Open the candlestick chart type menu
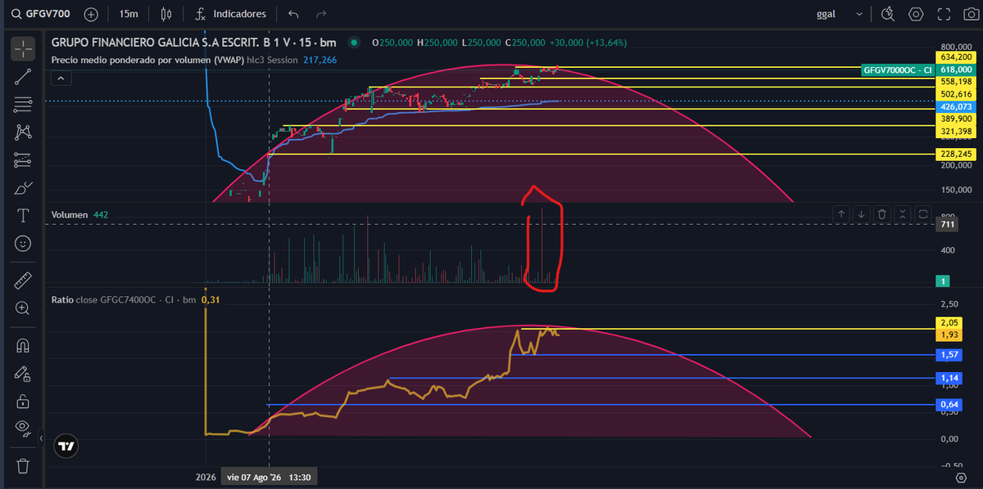The width and height of the screenshot is (983, 489). 167,14
